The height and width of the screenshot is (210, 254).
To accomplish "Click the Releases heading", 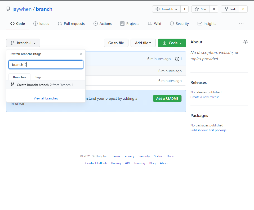I will click(x=199, y=82).
